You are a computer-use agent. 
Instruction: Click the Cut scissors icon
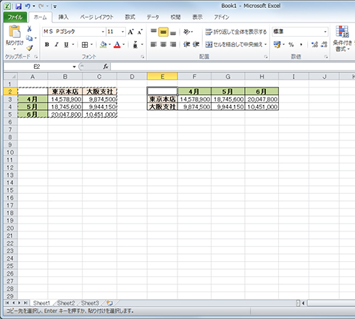[x=29, y=29]
